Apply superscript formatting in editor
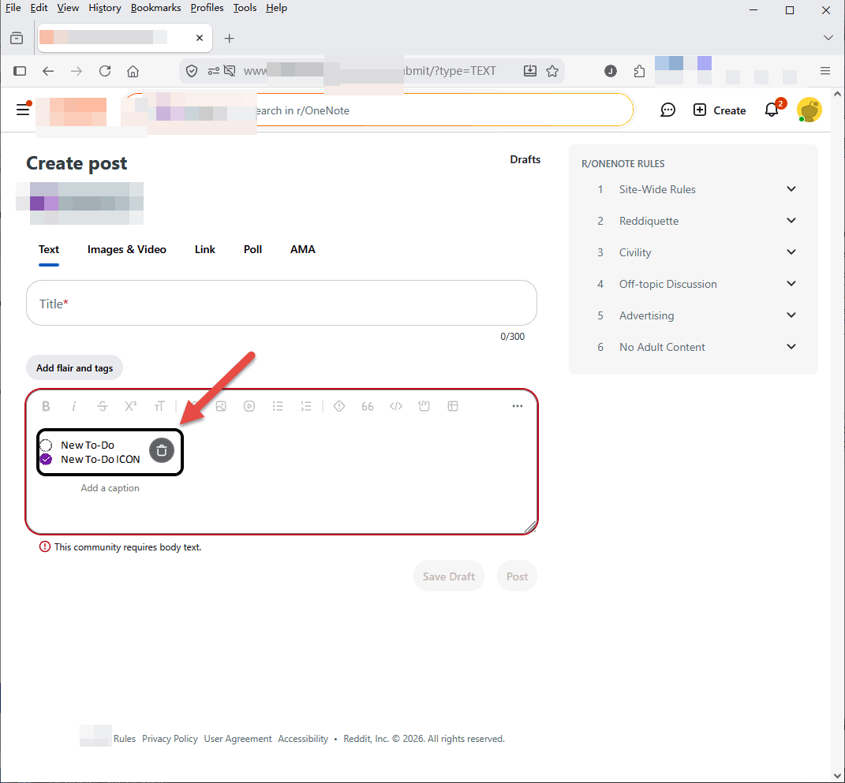 click(130, 406)
